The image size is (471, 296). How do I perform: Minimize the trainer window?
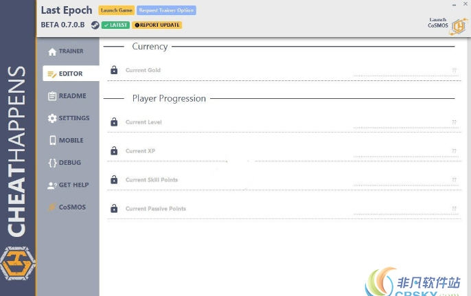[454, 4]
